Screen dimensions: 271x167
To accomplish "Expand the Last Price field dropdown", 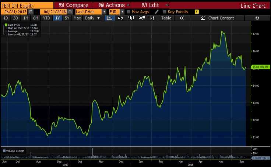I will 104,12.
